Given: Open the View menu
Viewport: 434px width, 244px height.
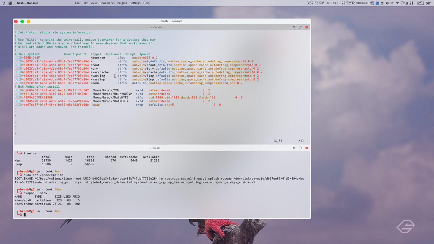Looking at the screenshot, I should point(94,3).
